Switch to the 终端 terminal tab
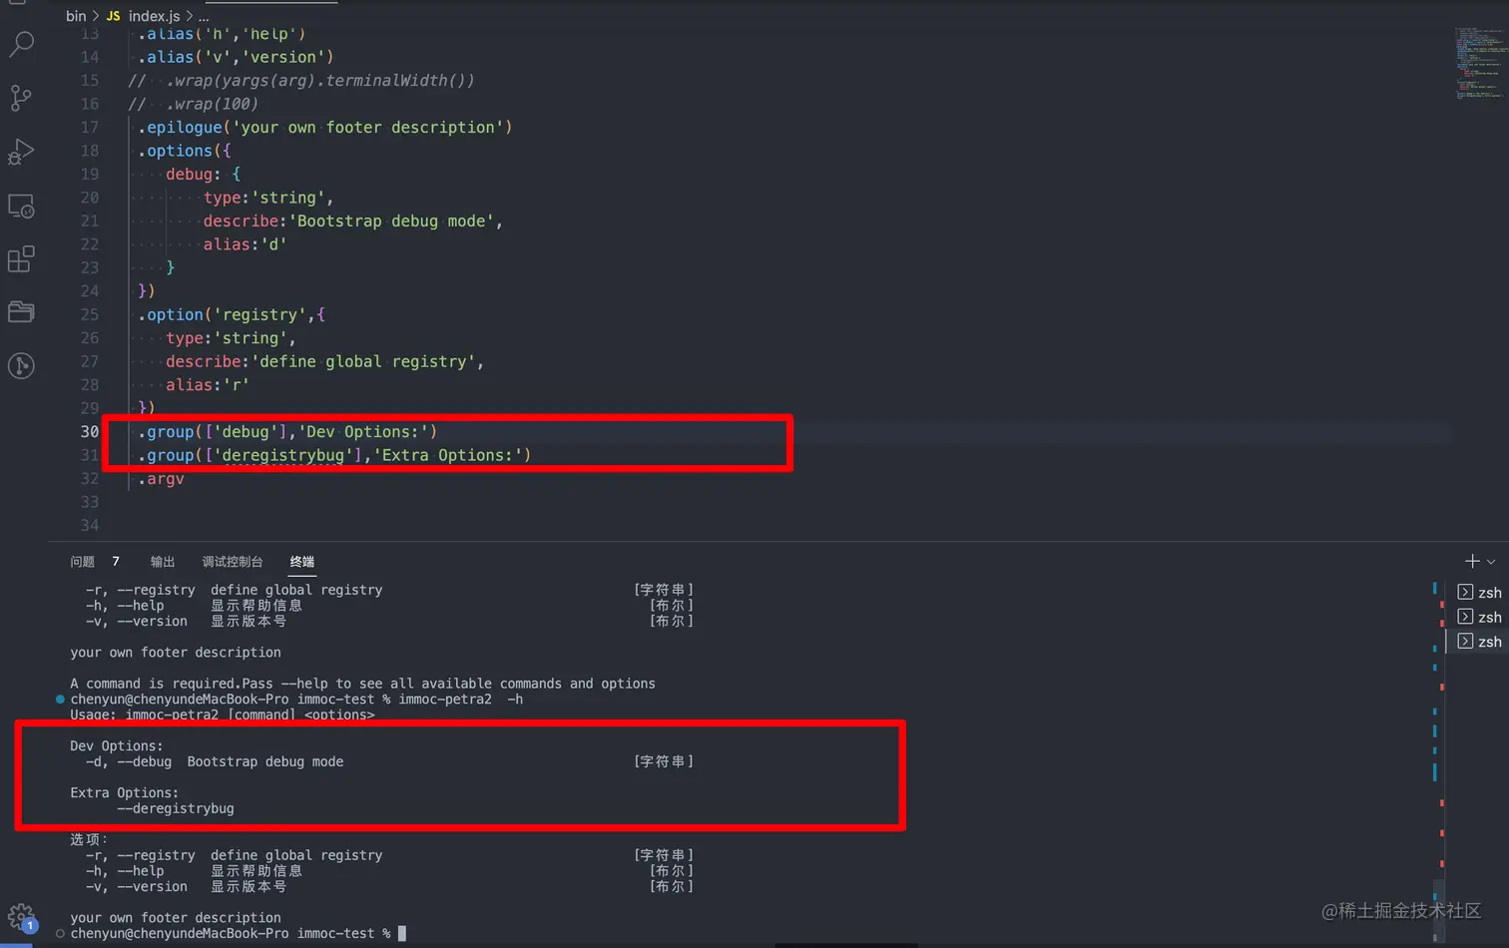The height and width of the screenshot is (948, 1509). click(302, 562)
